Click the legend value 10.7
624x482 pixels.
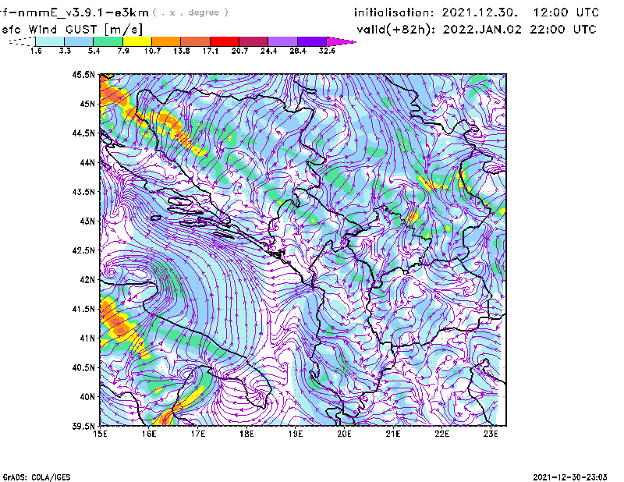pos(152,51)
